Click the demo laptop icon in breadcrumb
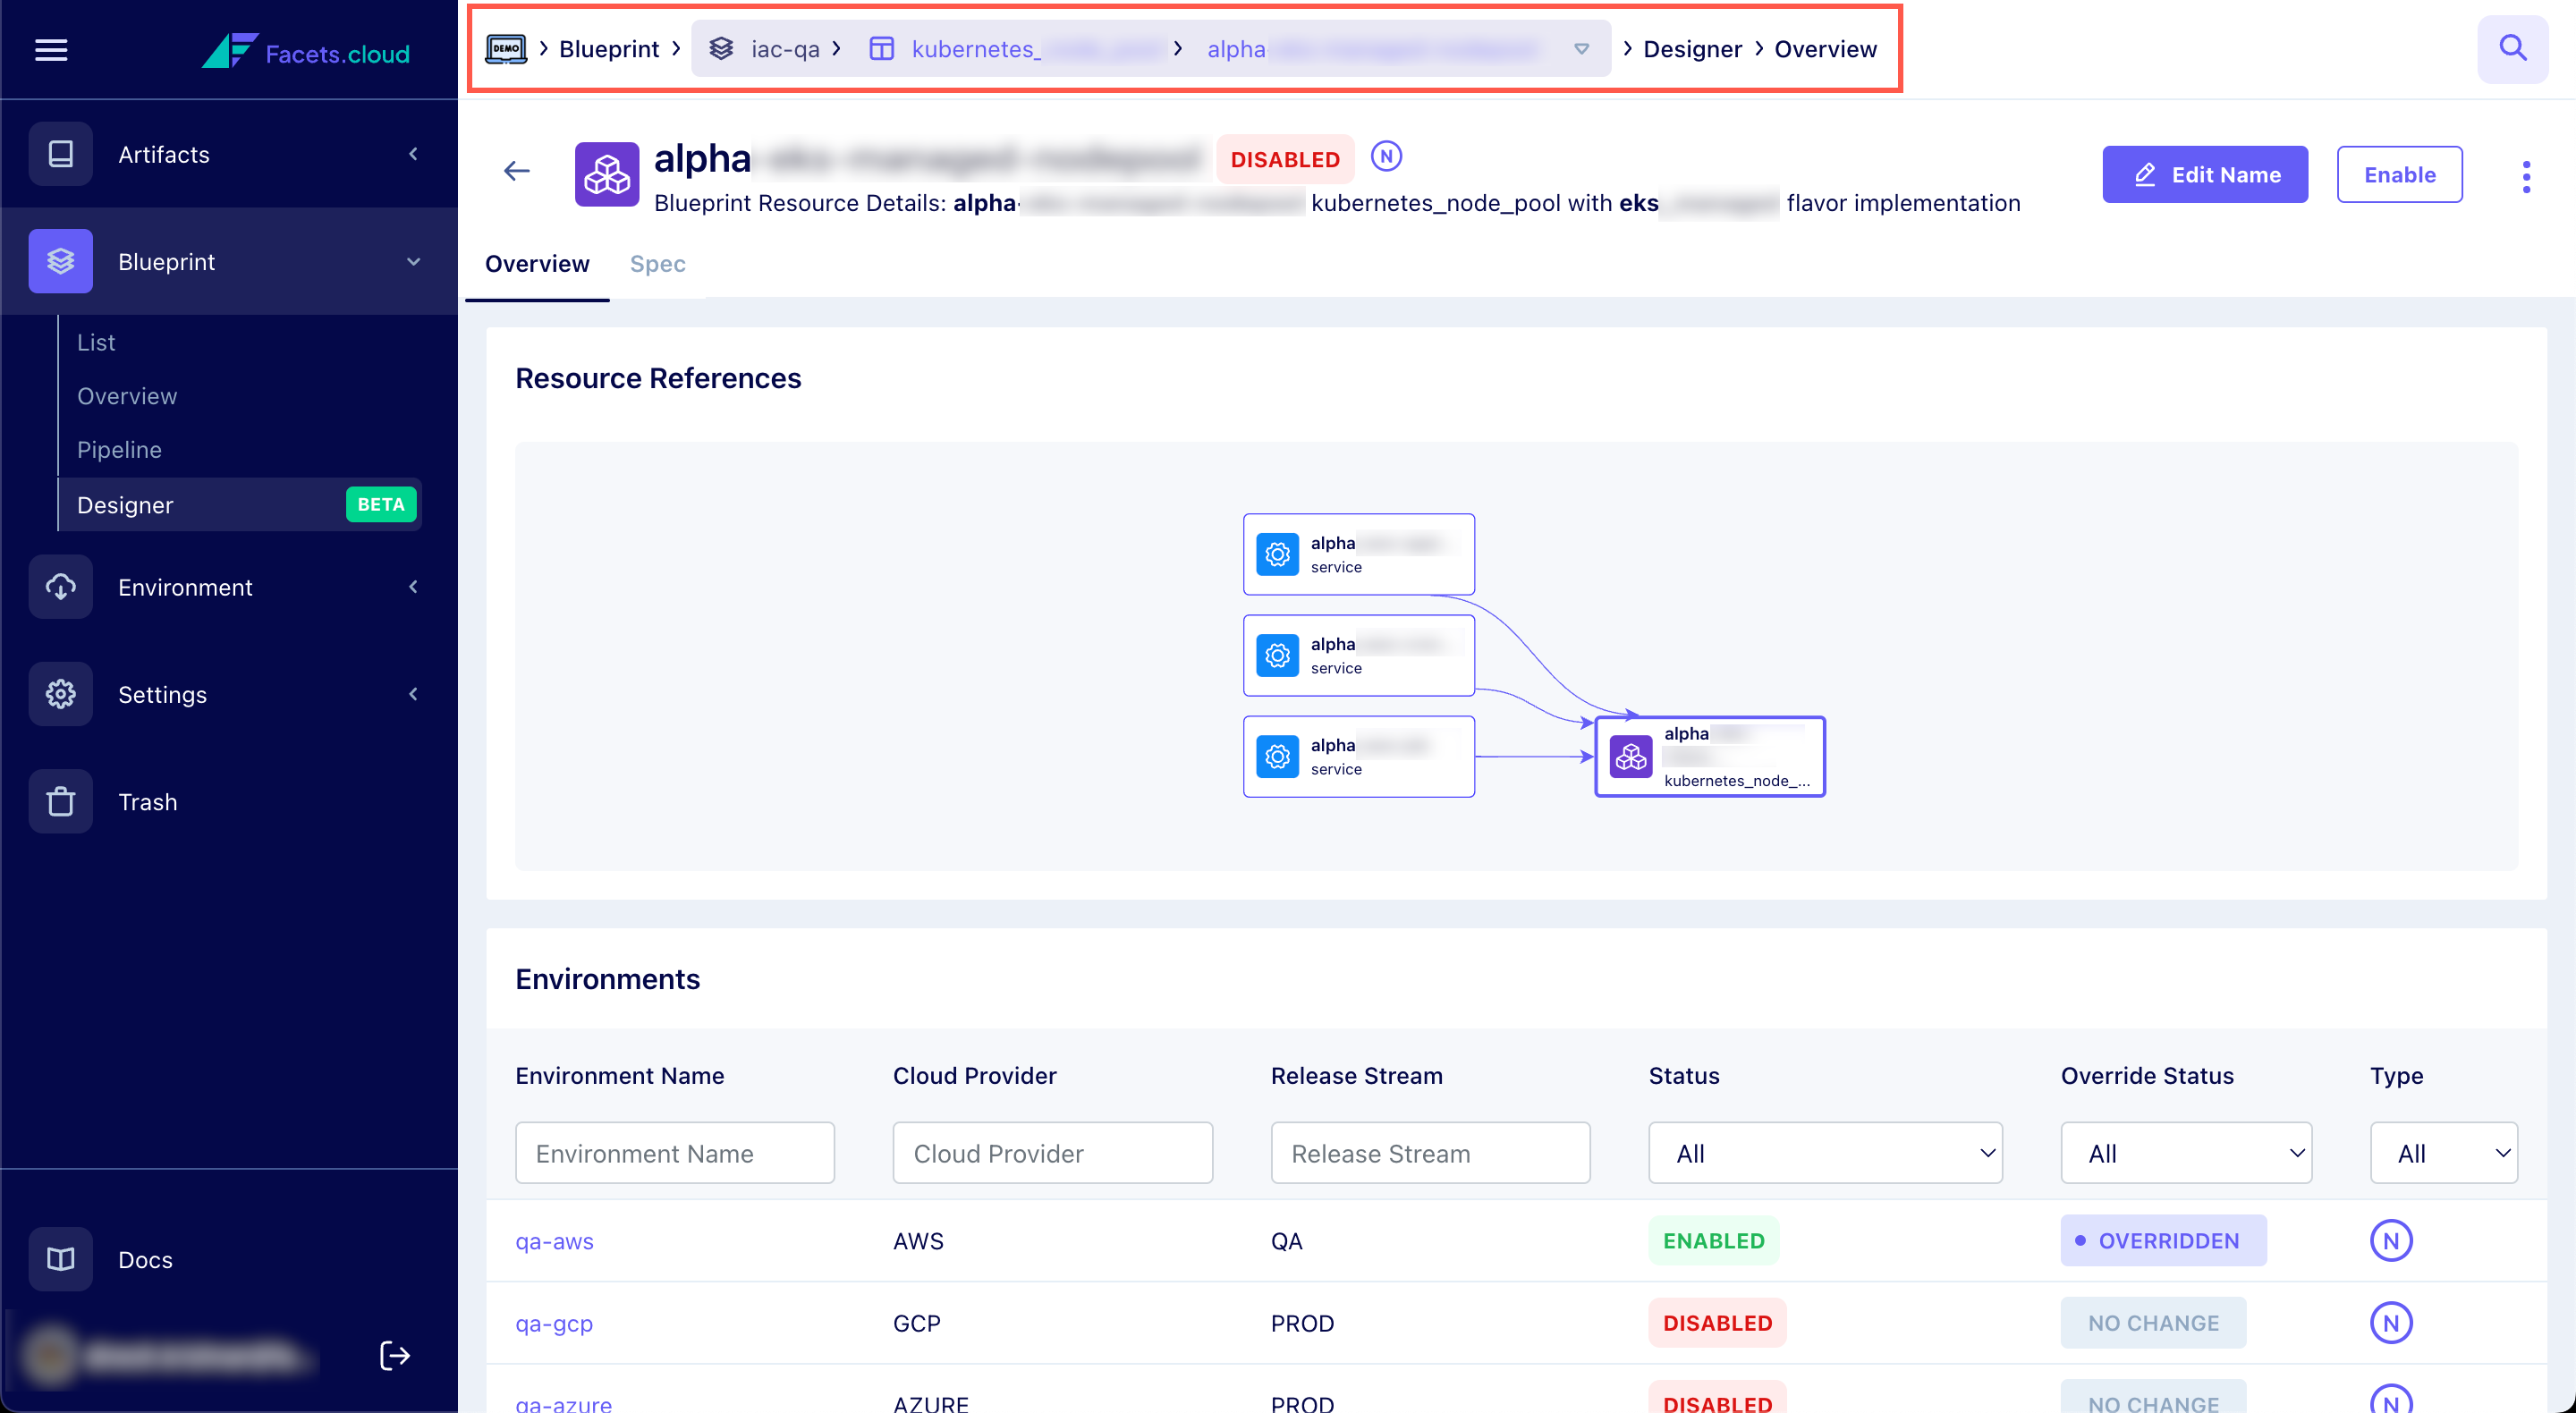The height and width of the screenshot is (1413, 2576). click(x=506, y=48)
